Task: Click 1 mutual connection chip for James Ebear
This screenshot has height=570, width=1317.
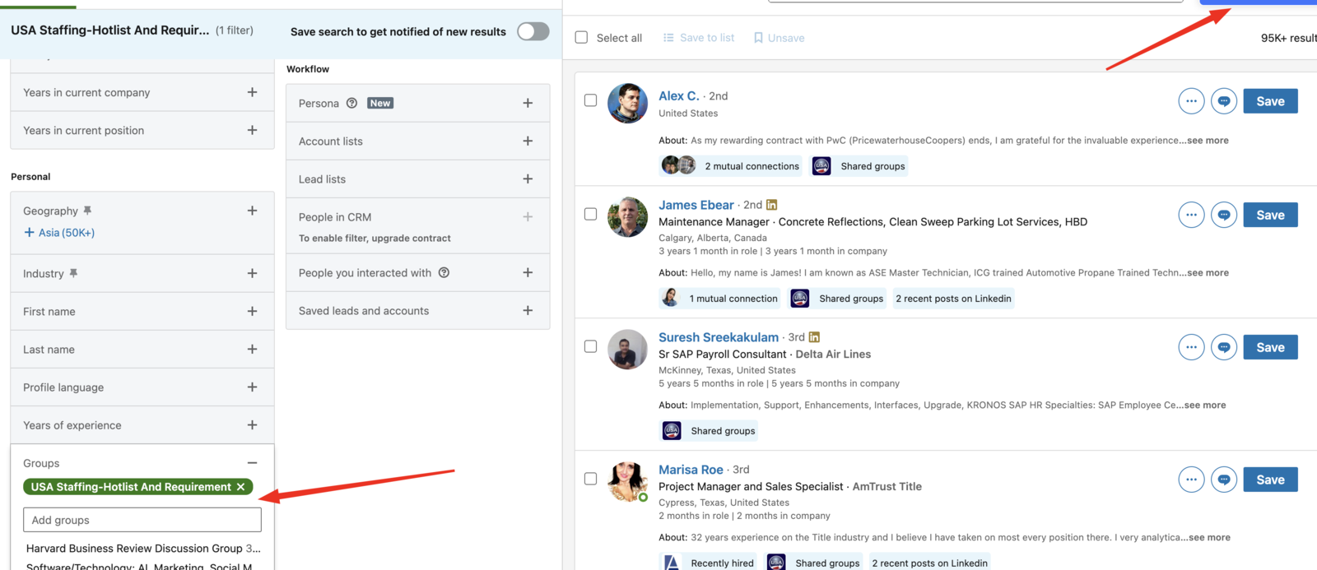Action: coord(720,299)
